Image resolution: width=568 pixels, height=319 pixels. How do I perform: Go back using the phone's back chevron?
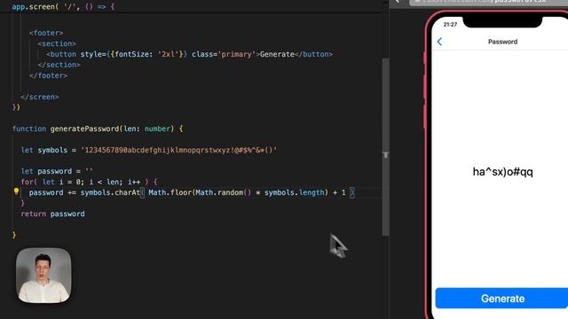439,42
